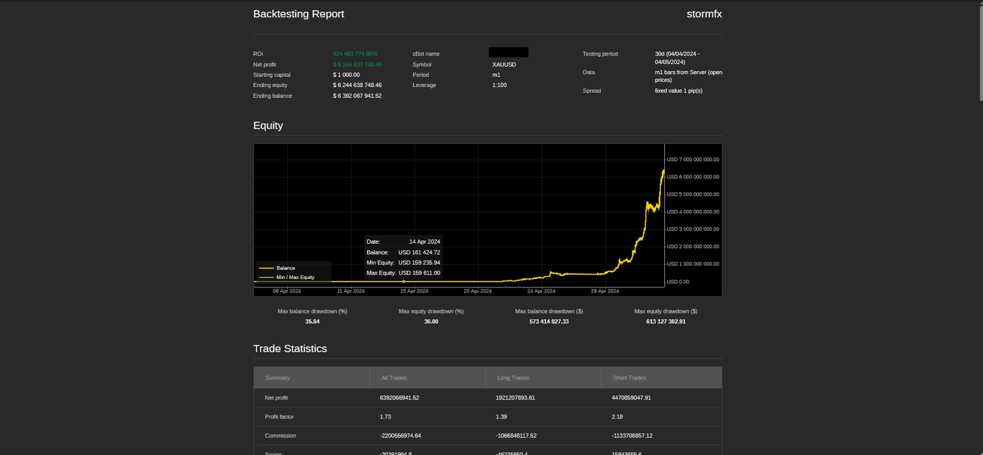
Task: Click the redacted cBot name box
Action: pyautogui.click(x=508, y=52)
